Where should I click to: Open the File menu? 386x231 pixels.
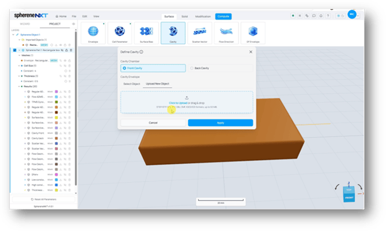74,16
